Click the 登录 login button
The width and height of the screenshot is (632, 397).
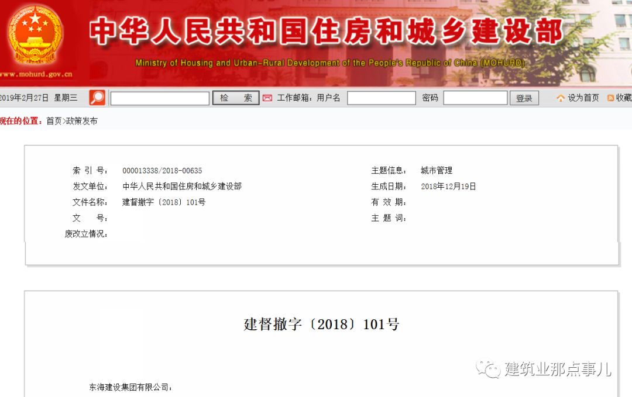pos(524,98)
